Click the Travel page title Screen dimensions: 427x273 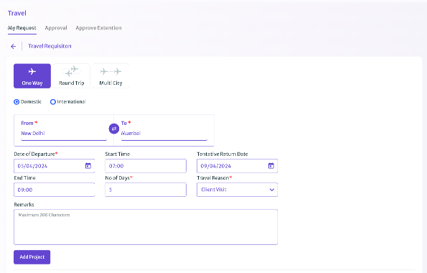17,13
